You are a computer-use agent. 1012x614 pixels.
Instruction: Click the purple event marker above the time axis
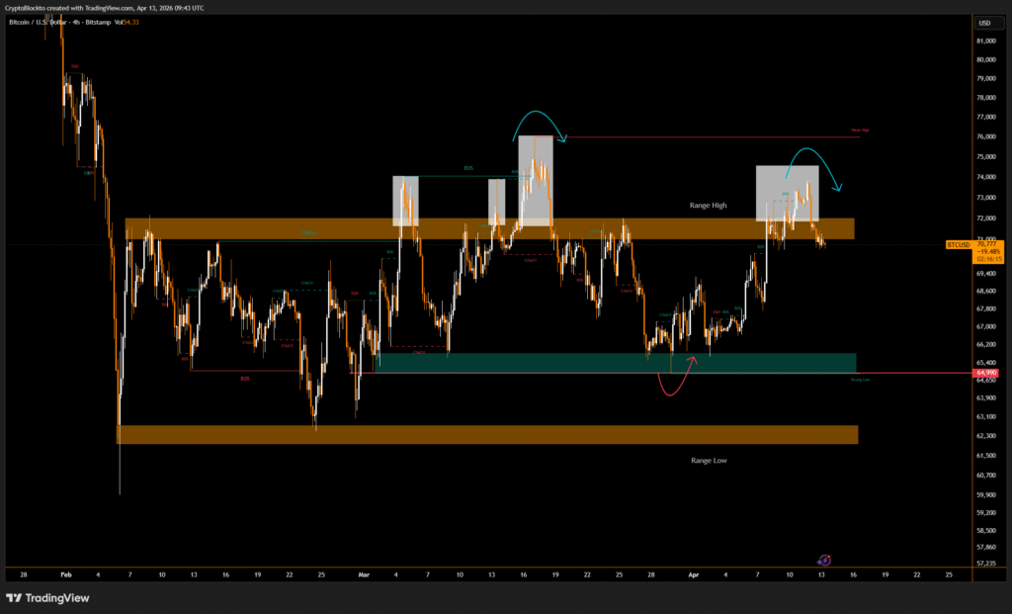[825, 560]
